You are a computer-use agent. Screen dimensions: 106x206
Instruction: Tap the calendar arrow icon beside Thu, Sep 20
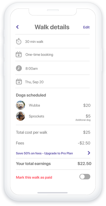[19, 82]
